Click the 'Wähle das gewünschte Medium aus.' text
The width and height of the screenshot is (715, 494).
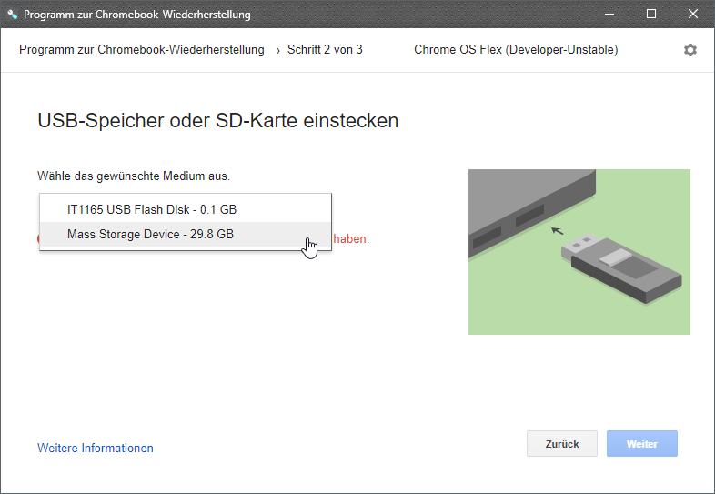(x=134, y=176)
